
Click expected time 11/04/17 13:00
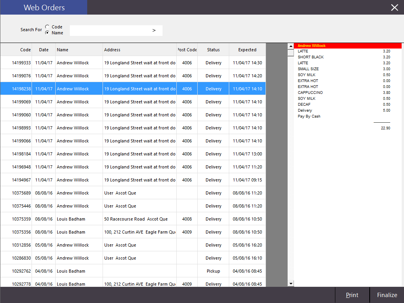pos(247,154)
